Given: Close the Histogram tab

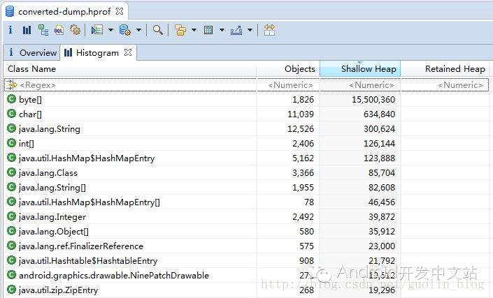Looking at the screenshot, I should 128,52.
